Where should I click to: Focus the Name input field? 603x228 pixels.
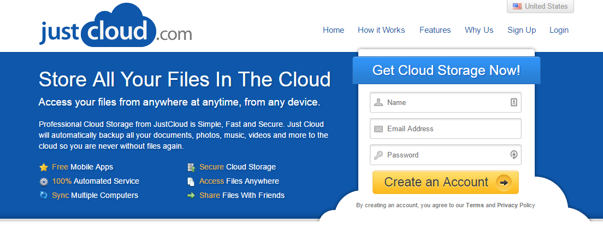tap(445, 102)
